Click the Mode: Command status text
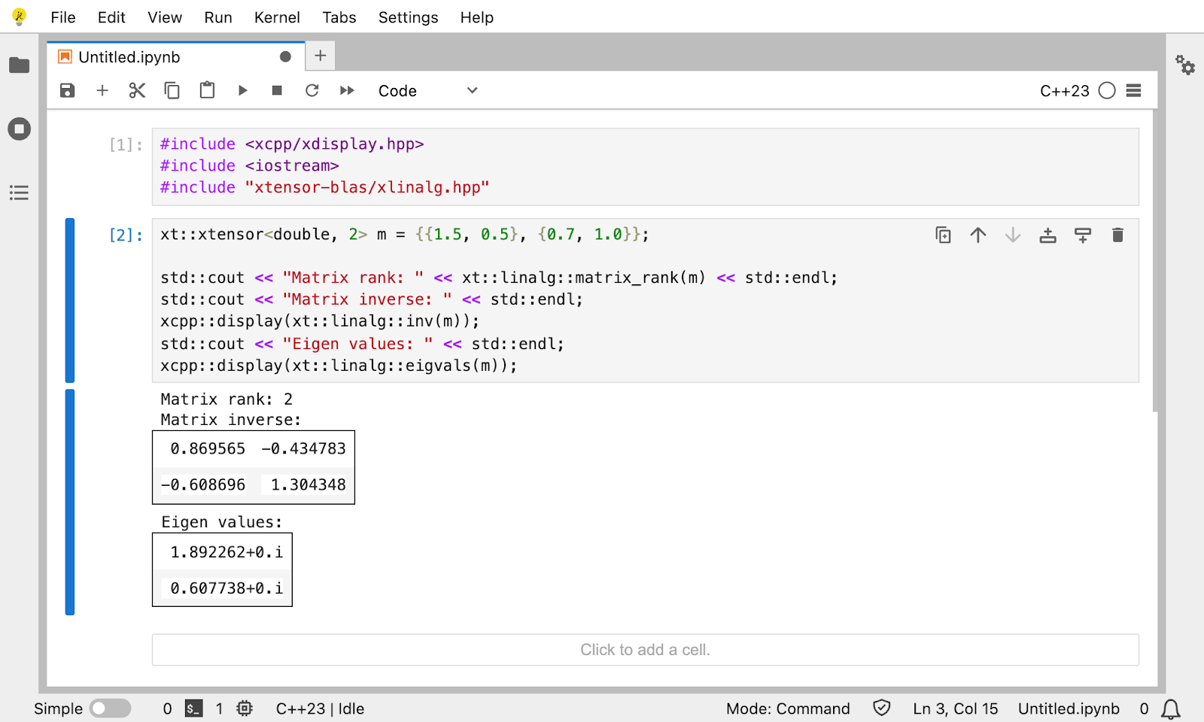The image size is (1204, 722). [788, 708]
